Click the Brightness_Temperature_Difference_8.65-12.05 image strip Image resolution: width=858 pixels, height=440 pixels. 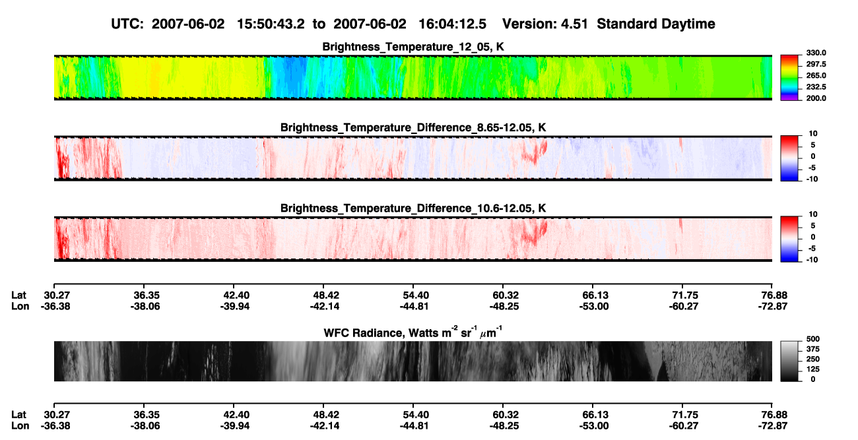coord(412,158)
